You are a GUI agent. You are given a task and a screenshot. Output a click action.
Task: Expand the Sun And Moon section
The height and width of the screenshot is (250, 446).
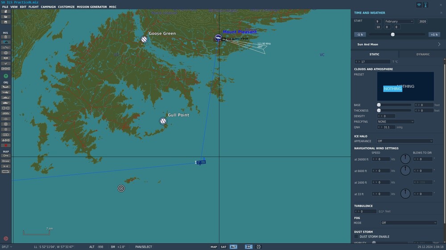point(398,44)
